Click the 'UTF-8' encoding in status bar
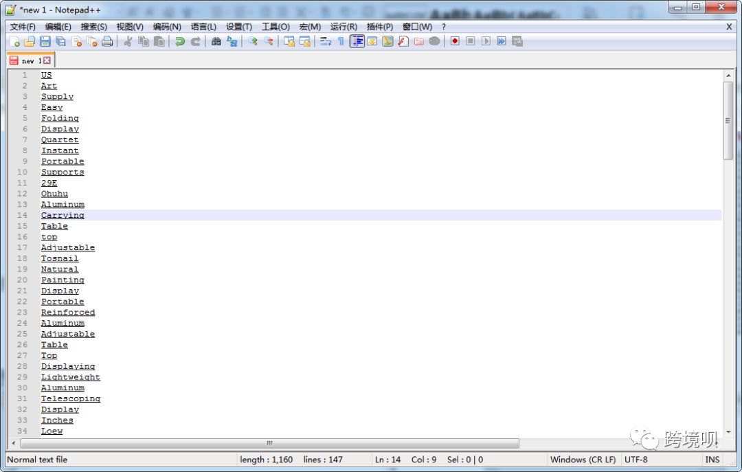Viewport: 742px width, 472px height. tap(636, 460)
